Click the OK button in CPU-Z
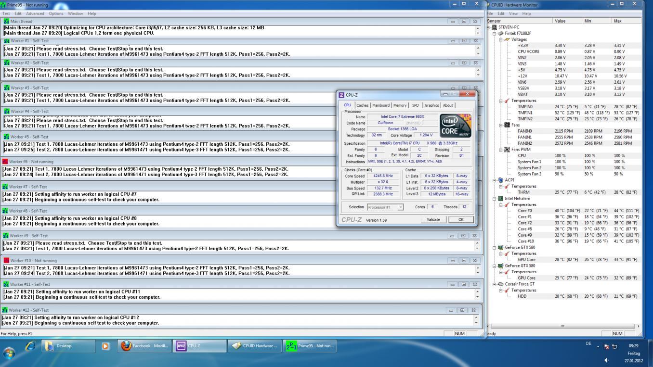This screenshot has height=367, width=653. coord(461,219)
